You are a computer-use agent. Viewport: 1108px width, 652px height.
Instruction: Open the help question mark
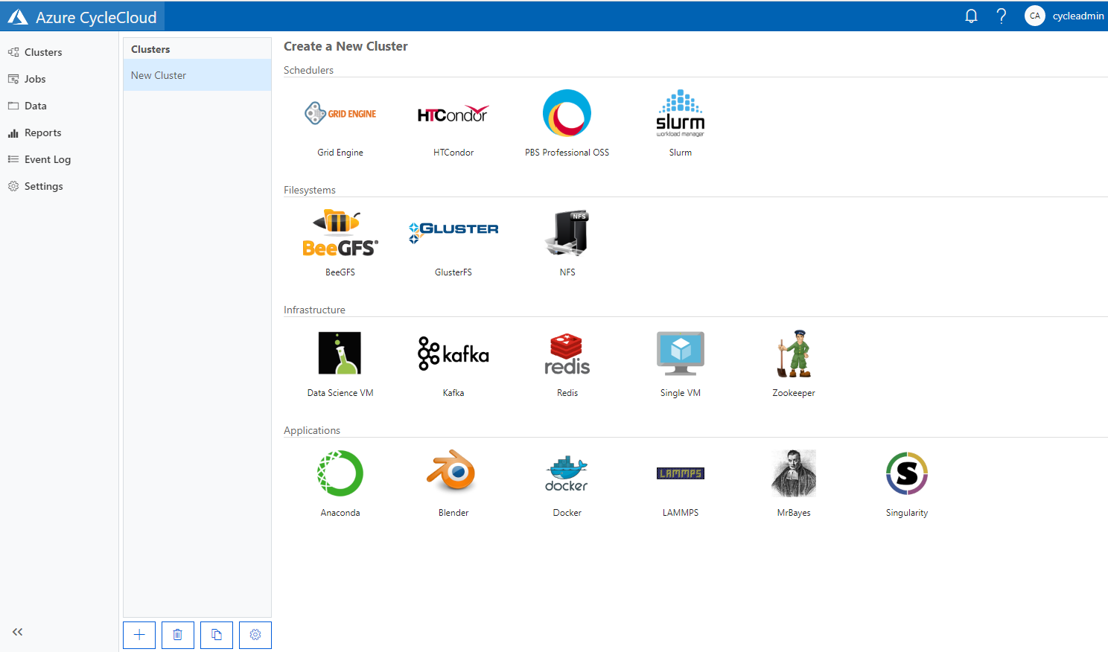(x=1002, y=16)
